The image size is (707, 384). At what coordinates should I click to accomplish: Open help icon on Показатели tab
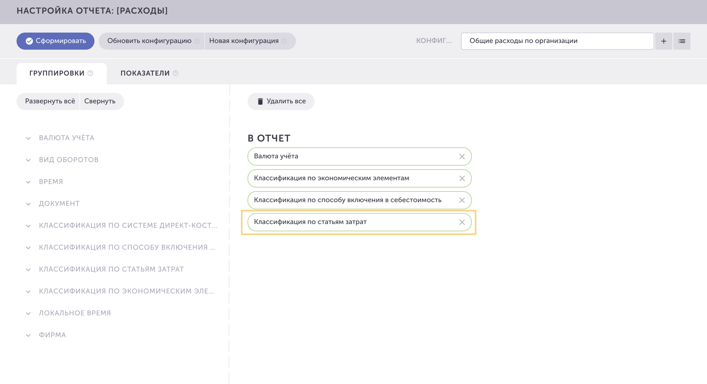tap(176, 73)
